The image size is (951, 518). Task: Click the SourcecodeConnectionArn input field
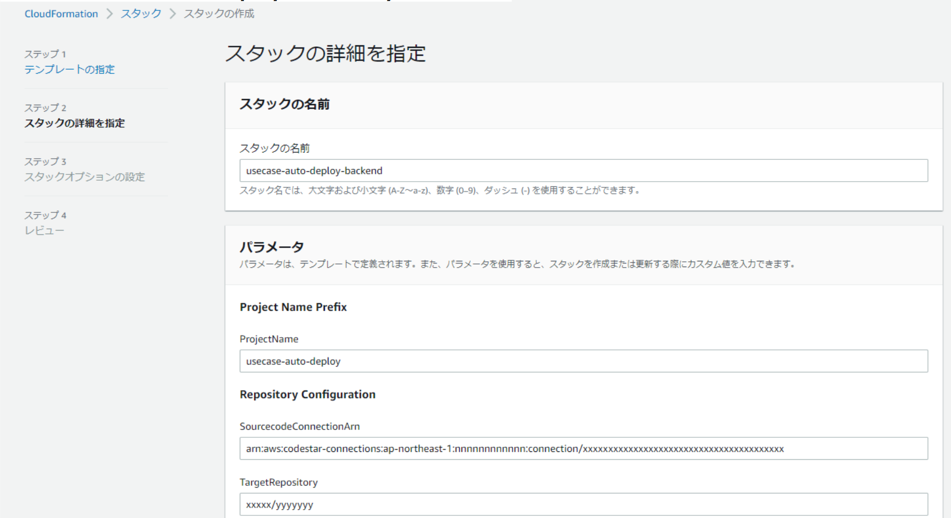[x=583, y=449]
